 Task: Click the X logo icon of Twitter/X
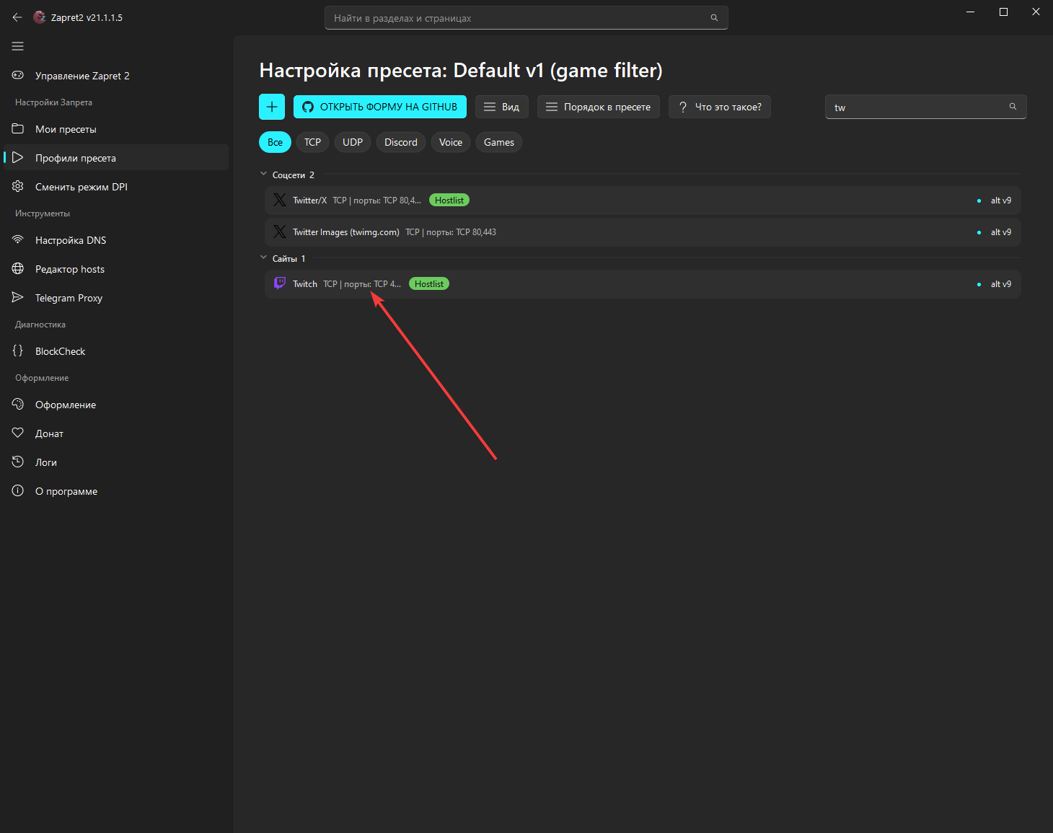coord(280,200)
